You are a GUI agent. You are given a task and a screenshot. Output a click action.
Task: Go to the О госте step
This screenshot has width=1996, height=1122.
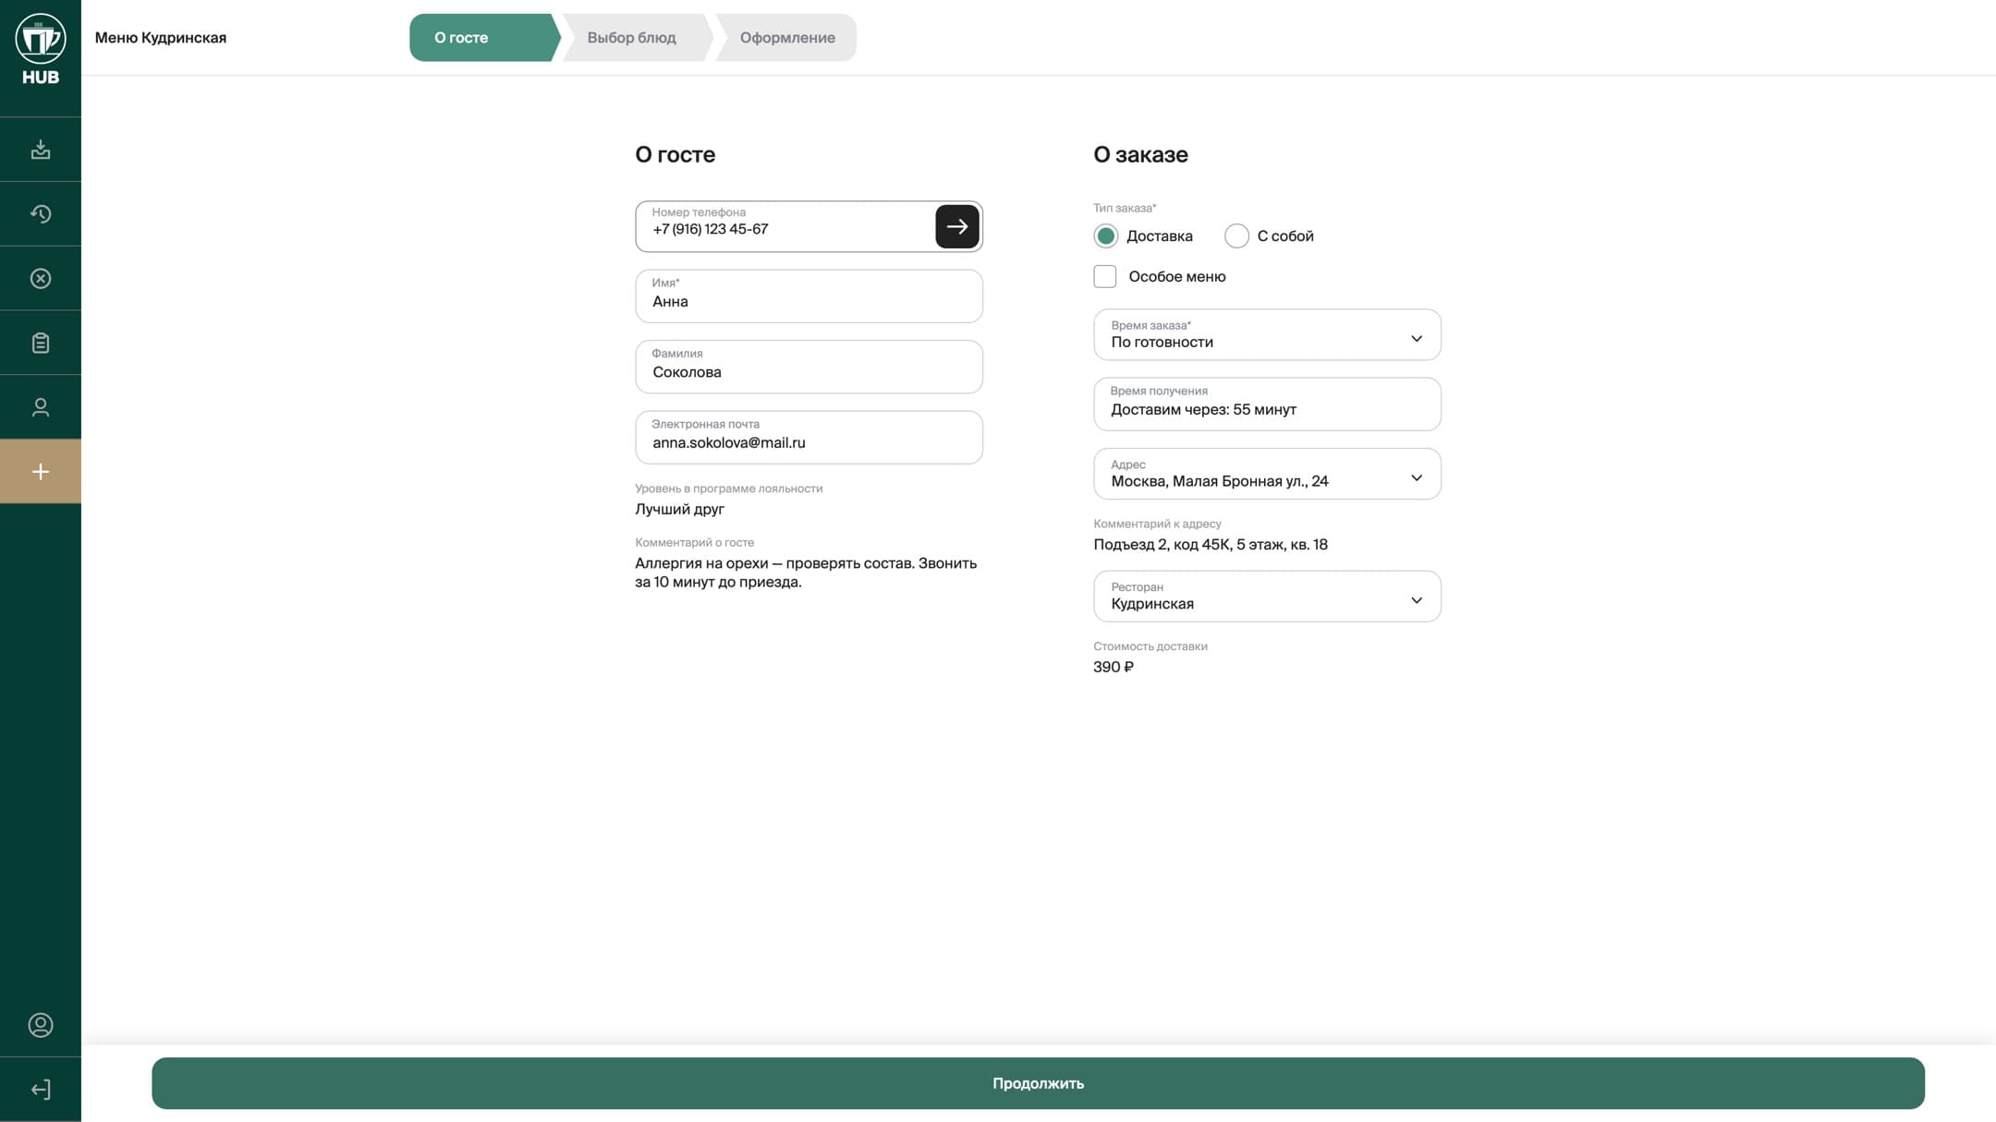[484, 38]
